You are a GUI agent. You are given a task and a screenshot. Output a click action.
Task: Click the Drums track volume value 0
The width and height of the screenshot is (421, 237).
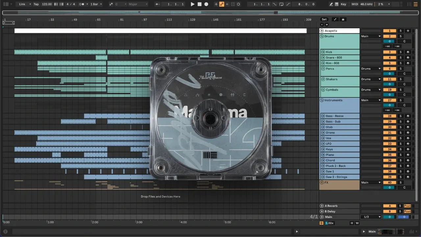(389, 41)
